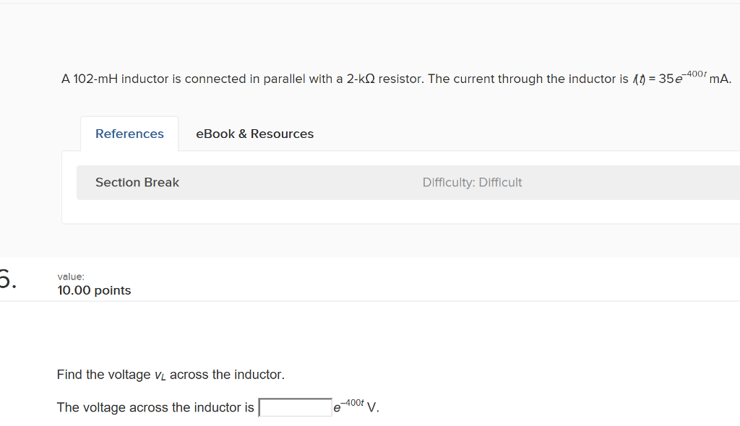
Task: Click 'The current through the inductor' phrase
Action: (x=528, y=79)
